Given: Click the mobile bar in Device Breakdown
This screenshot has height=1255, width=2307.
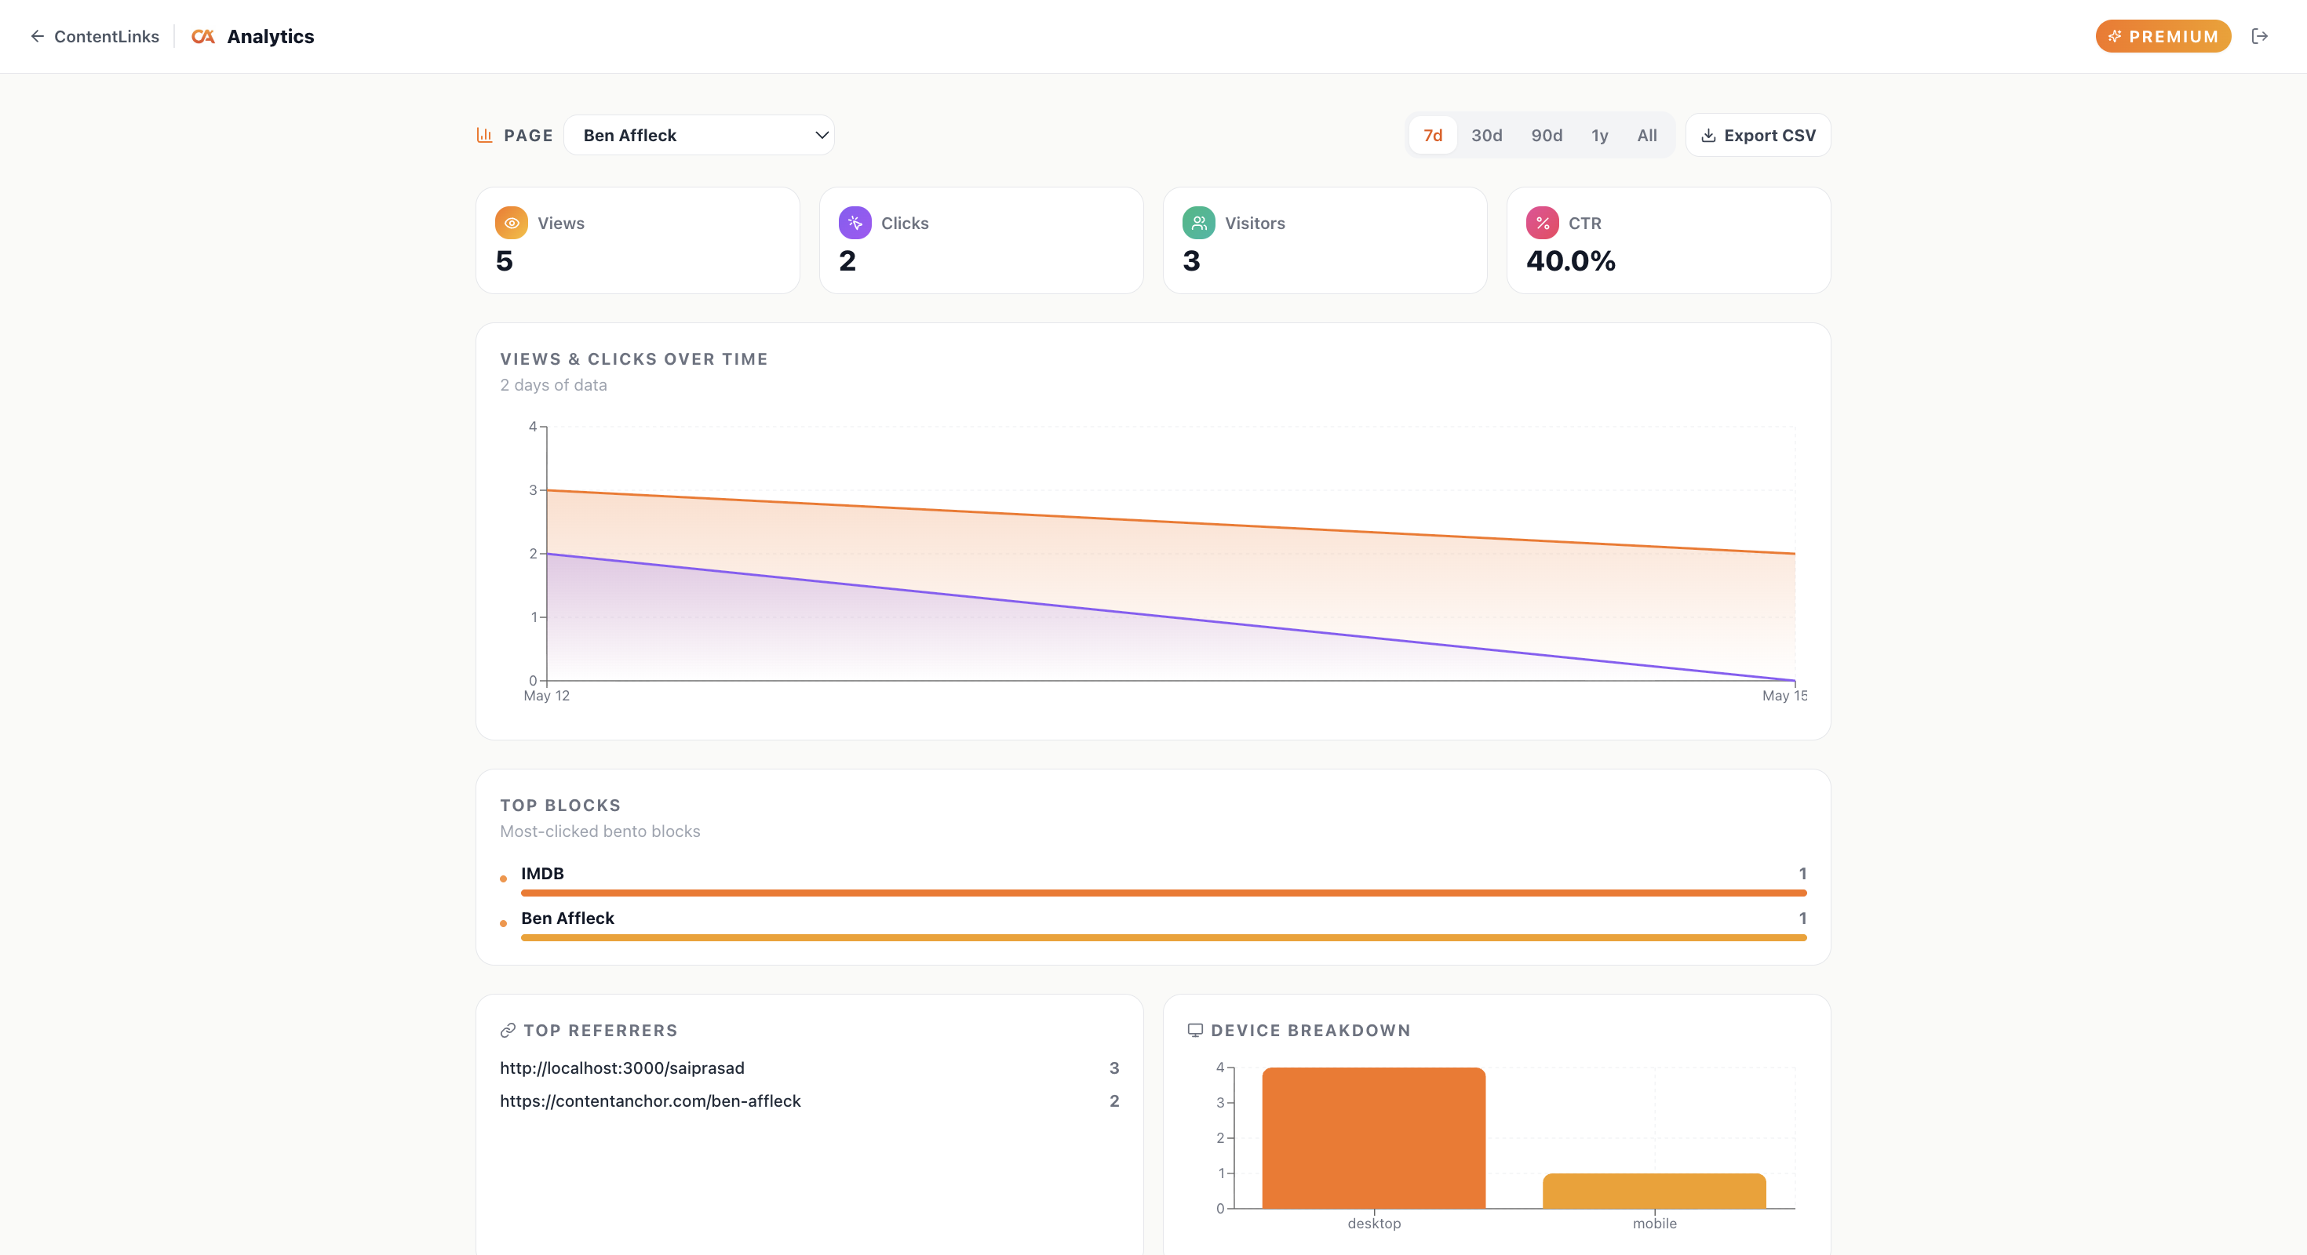Looking at the screenshot, I should pyautogui.click(x=1654, y=1191).
